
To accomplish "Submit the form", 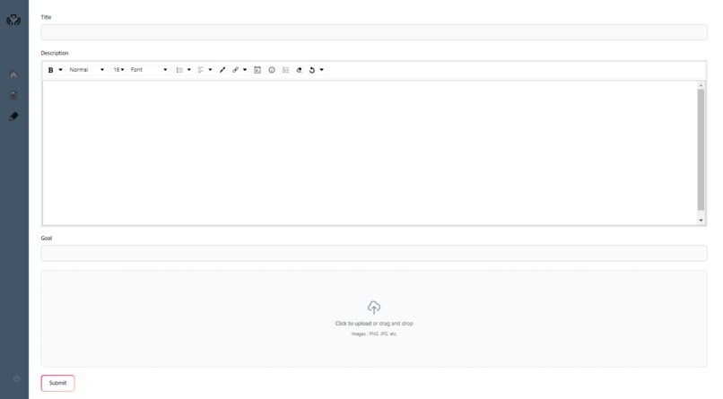I will point(57,383).
